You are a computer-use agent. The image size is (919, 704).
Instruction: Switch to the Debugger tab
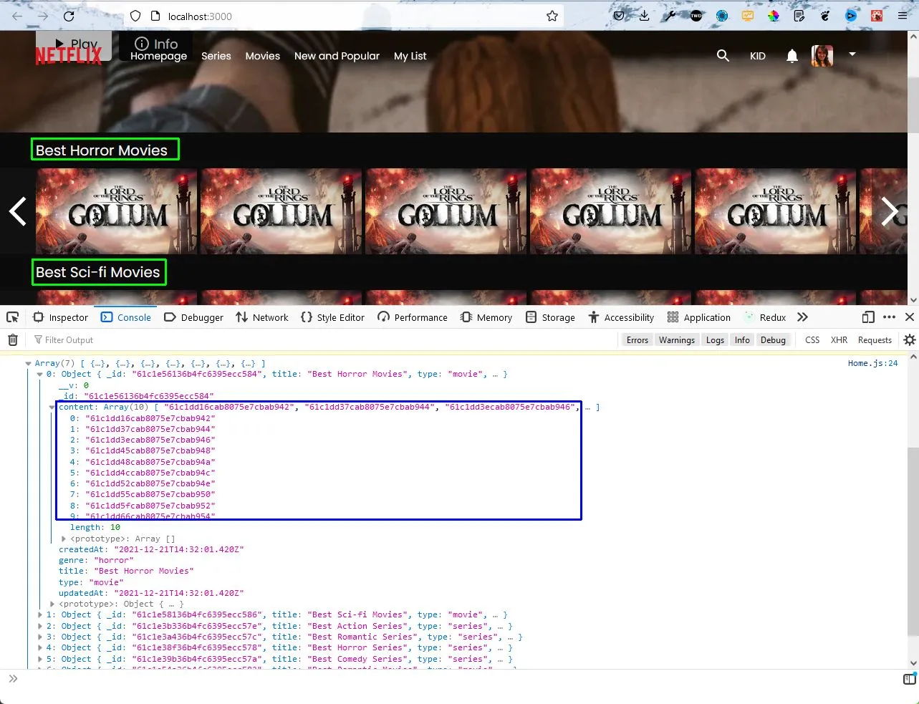(x=193, y=317)
